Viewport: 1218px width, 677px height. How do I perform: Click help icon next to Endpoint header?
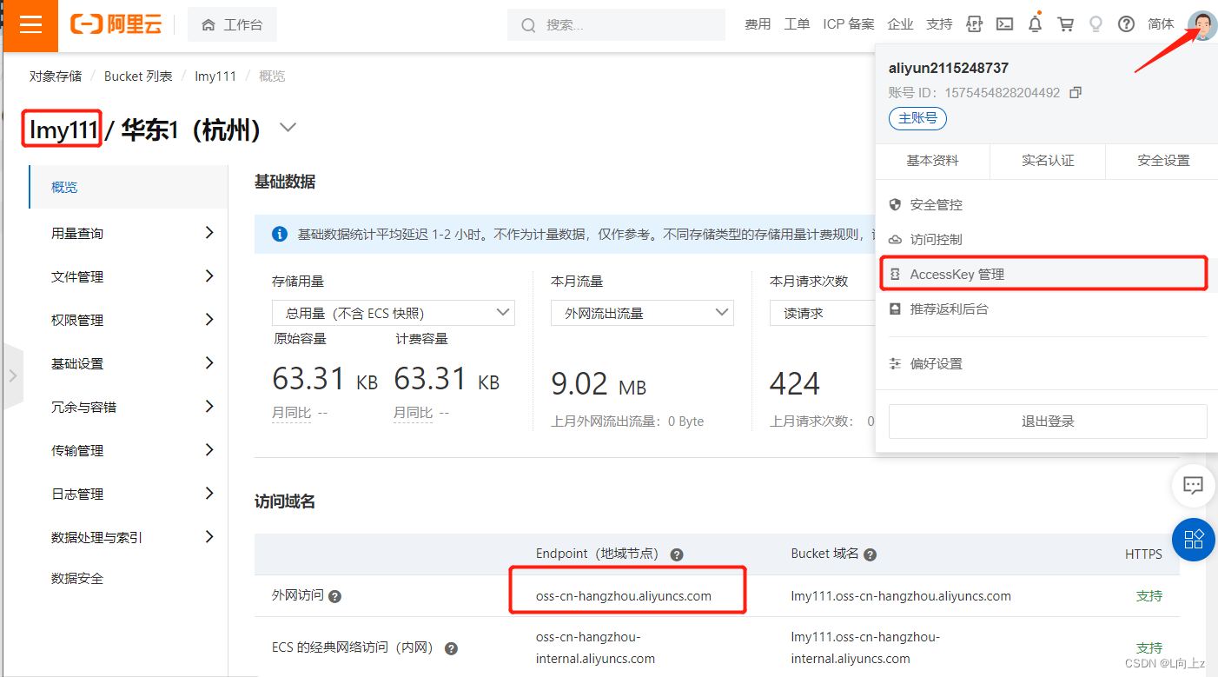pyautogui.click(x=677, y=554)
